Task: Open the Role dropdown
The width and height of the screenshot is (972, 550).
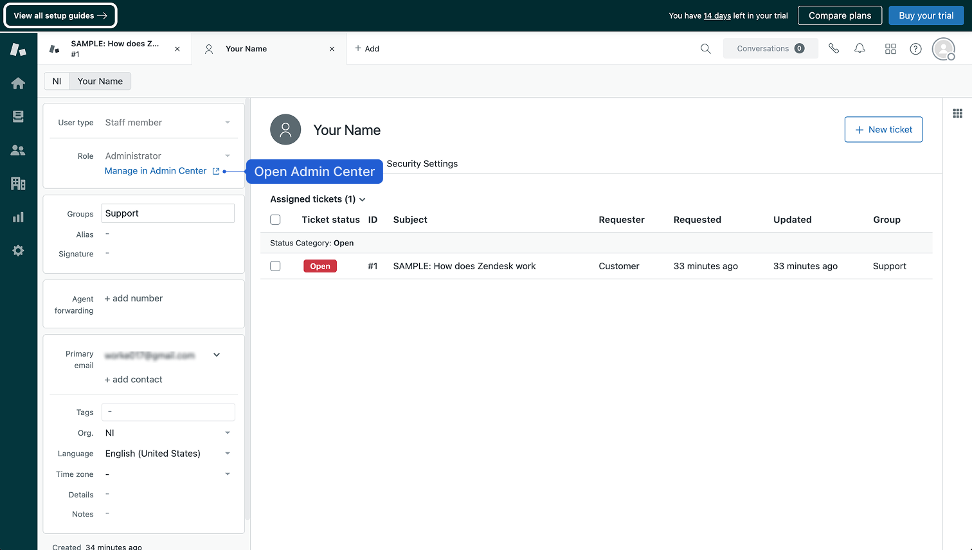Action: coord(168,155)
